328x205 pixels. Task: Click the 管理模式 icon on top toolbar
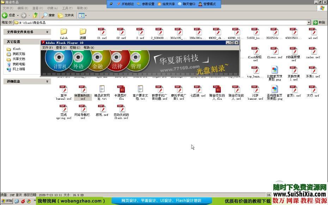[x=200, y=4]
